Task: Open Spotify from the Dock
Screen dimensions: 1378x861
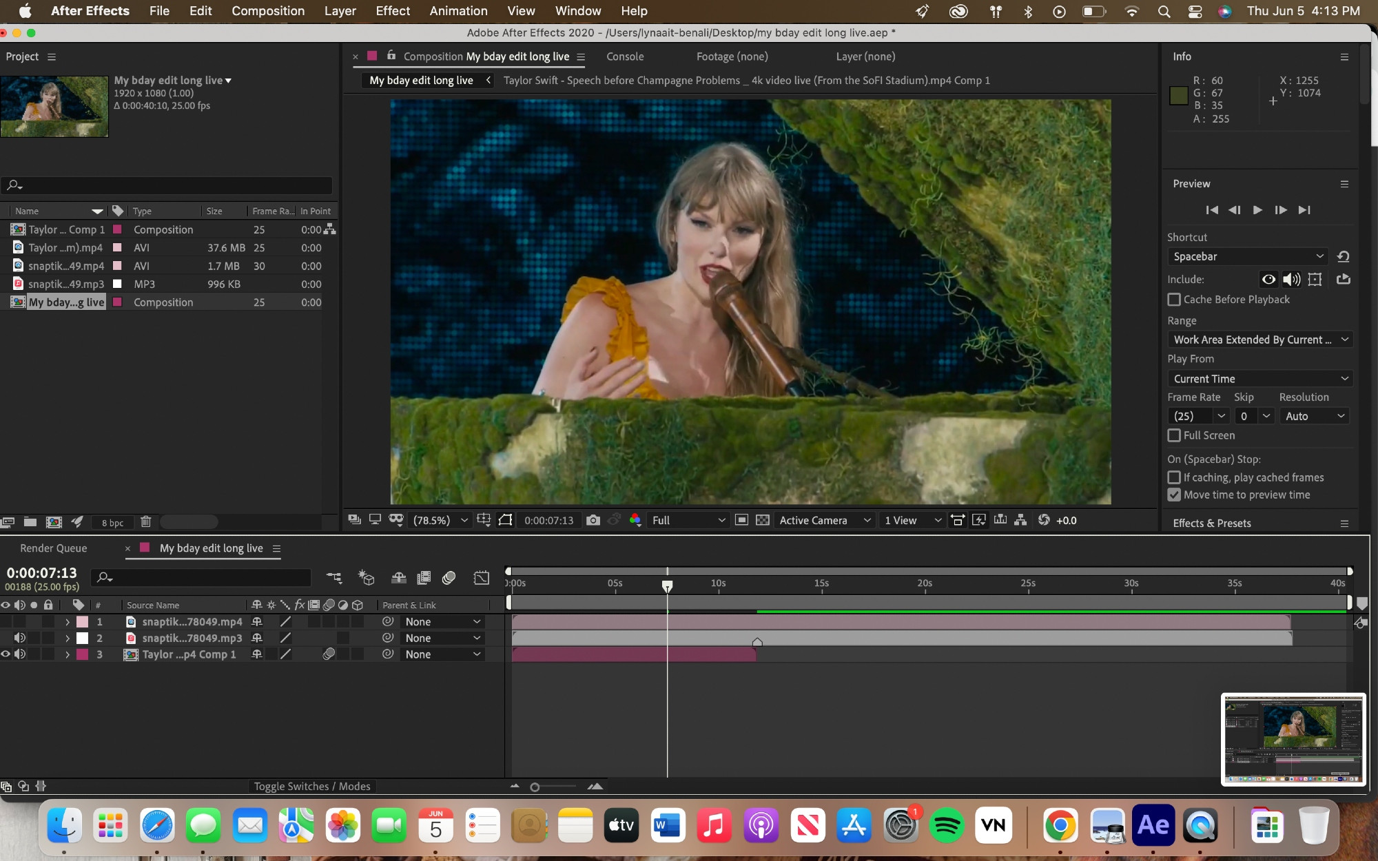Action: pyautogui.click(x=946, y=824)
